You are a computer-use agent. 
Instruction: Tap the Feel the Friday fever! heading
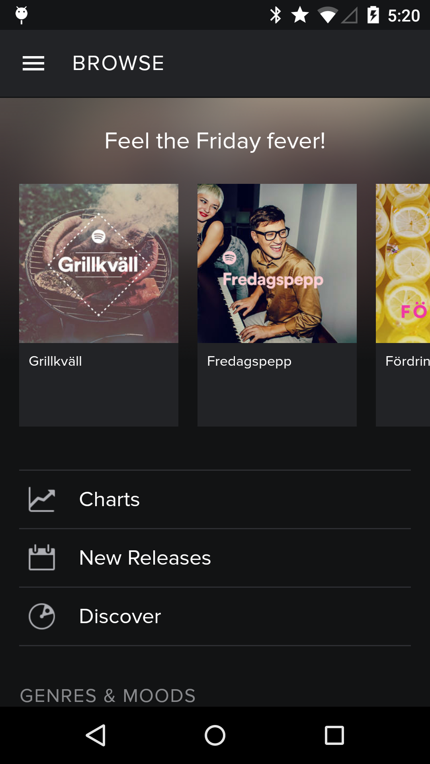(x=215, y=141)
